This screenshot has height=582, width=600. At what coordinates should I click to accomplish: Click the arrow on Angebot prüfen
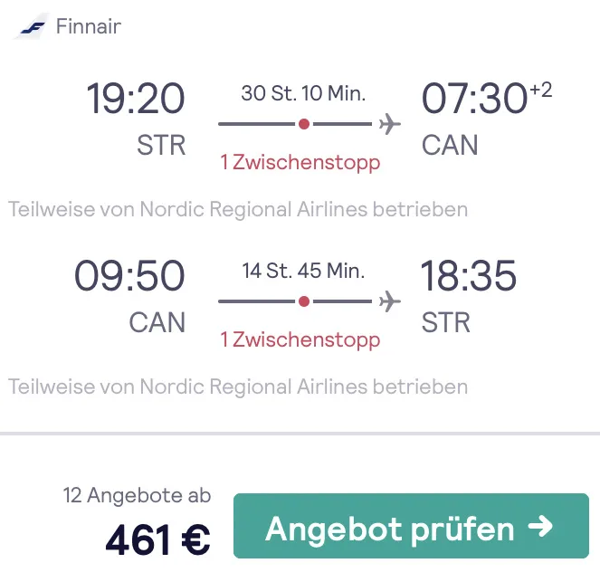[540, 527]
